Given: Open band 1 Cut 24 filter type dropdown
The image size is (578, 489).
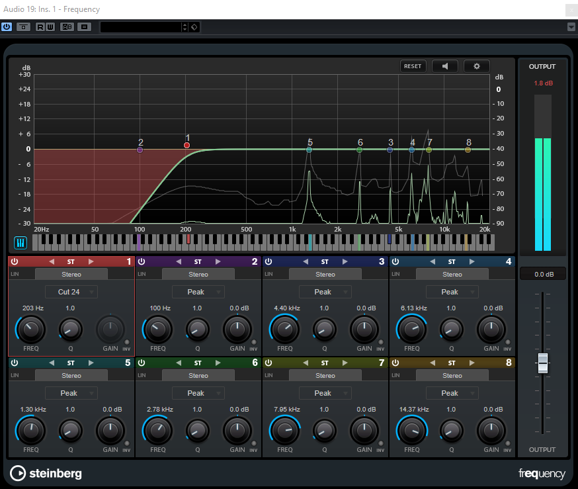Looking at the screenshot, I should [71, 292].
